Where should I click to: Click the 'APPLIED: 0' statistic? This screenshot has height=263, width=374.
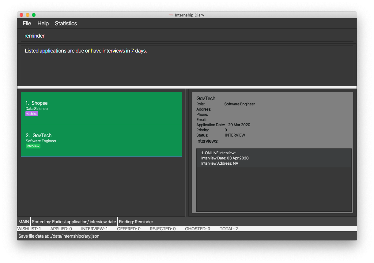click(61, 229)
